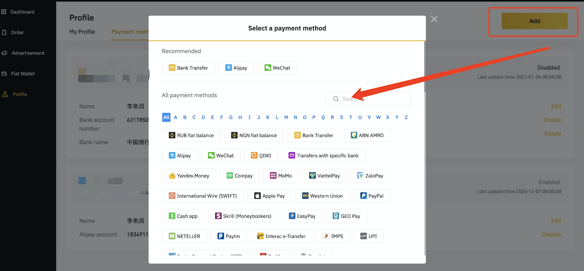Choose ViettelPay payment method
Viewport: 584px width, 271px height.
(324, 176)
